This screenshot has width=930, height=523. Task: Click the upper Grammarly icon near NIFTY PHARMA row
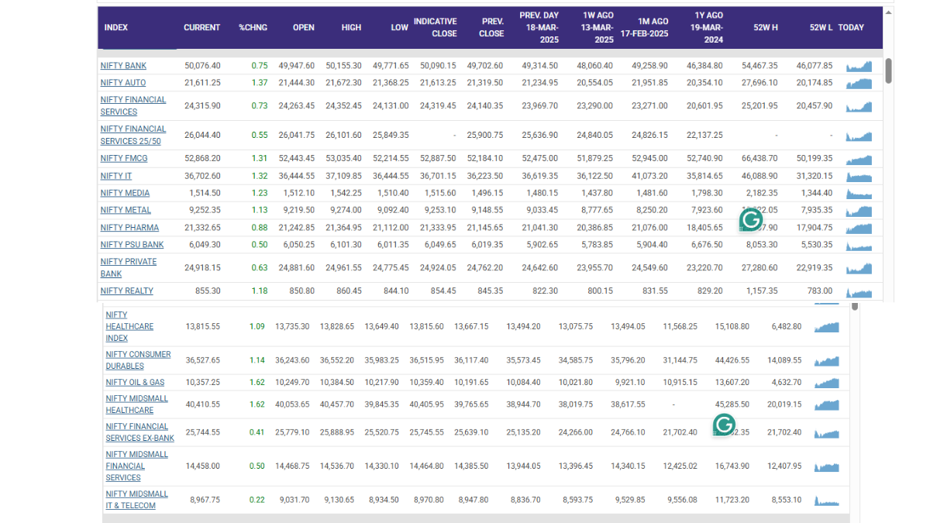[x=751, y=220]
